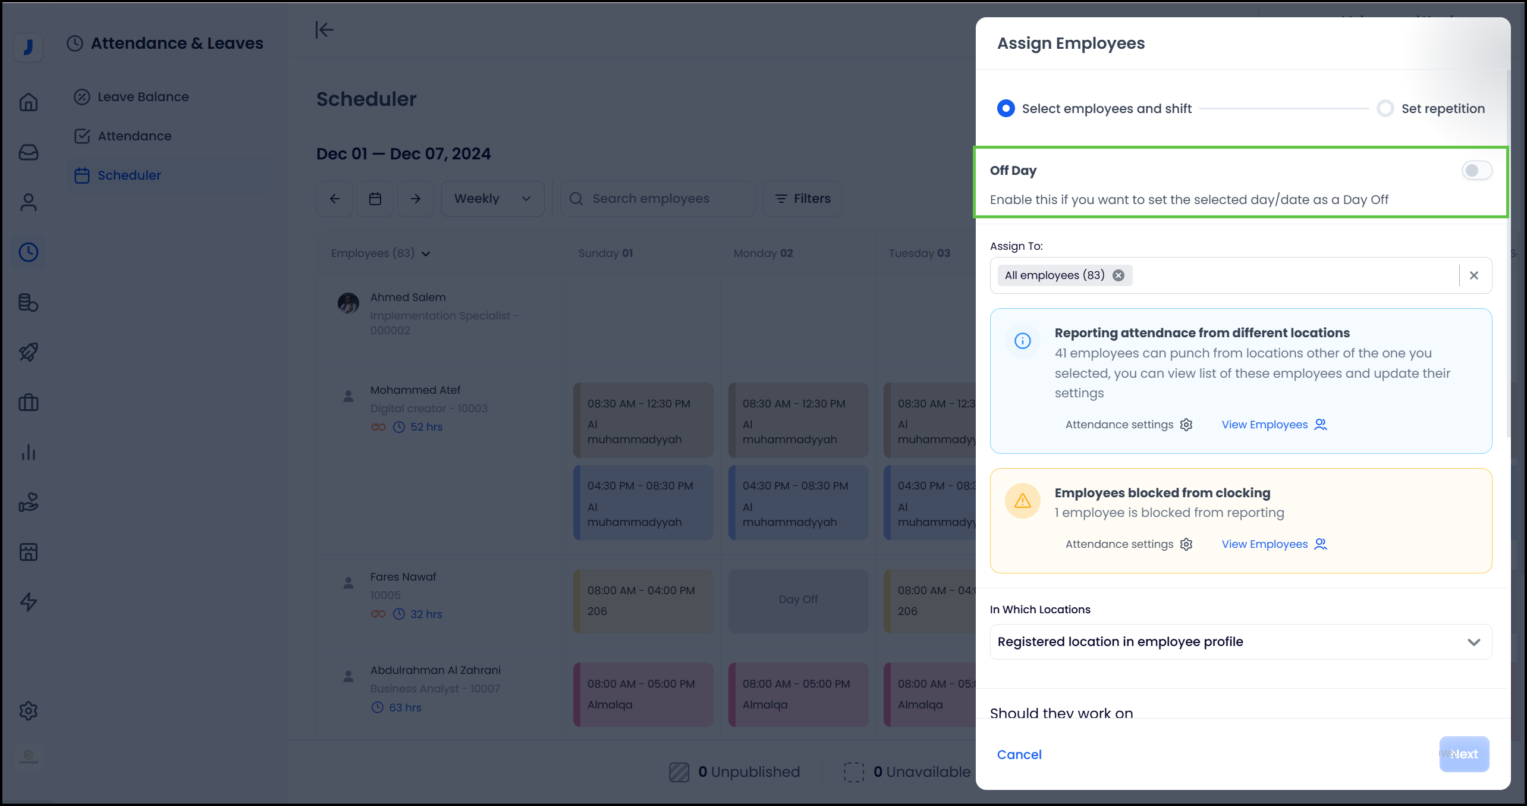The image size is (1527, 806).
Task: Toggle the Off Day switch
Action: pos(1476,171)
